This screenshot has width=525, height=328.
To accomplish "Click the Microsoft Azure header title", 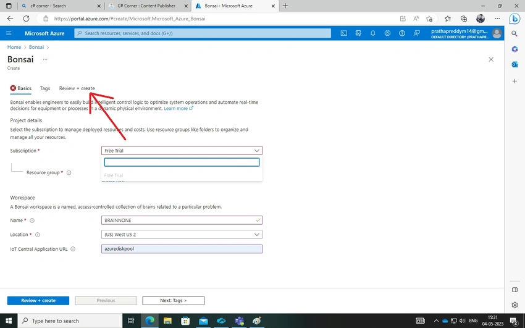I will (x=44, y=33).
